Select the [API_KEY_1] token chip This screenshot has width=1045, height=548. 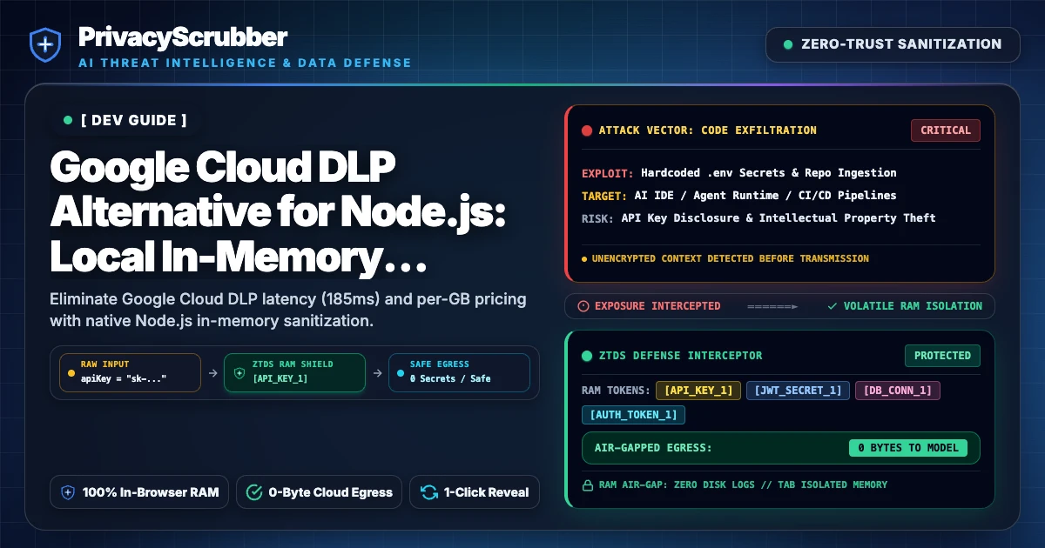pyautogui.click(x=698, y=391)
